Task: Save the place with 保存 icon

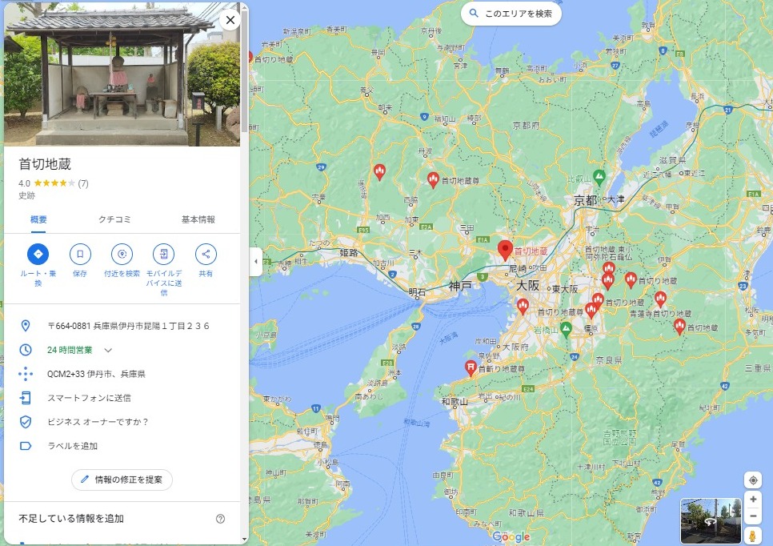Action: 80,254
